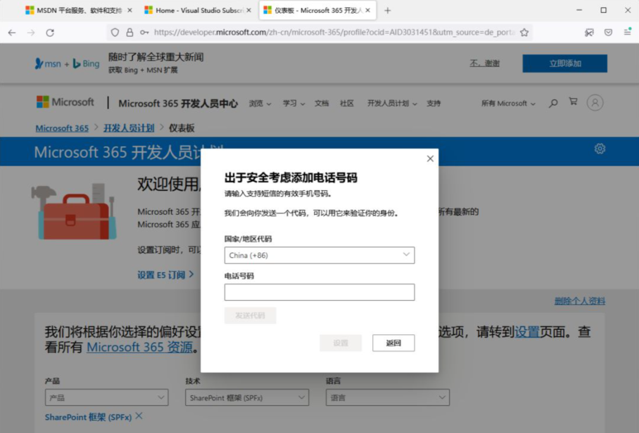
Task: Open the 产品 dropdown
Action: (107, 397)
